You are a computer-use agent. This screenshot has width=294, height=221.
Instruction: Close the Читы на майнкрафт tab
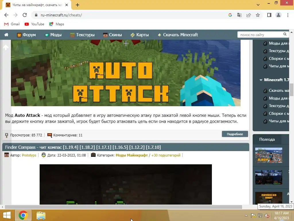(67, 5)
